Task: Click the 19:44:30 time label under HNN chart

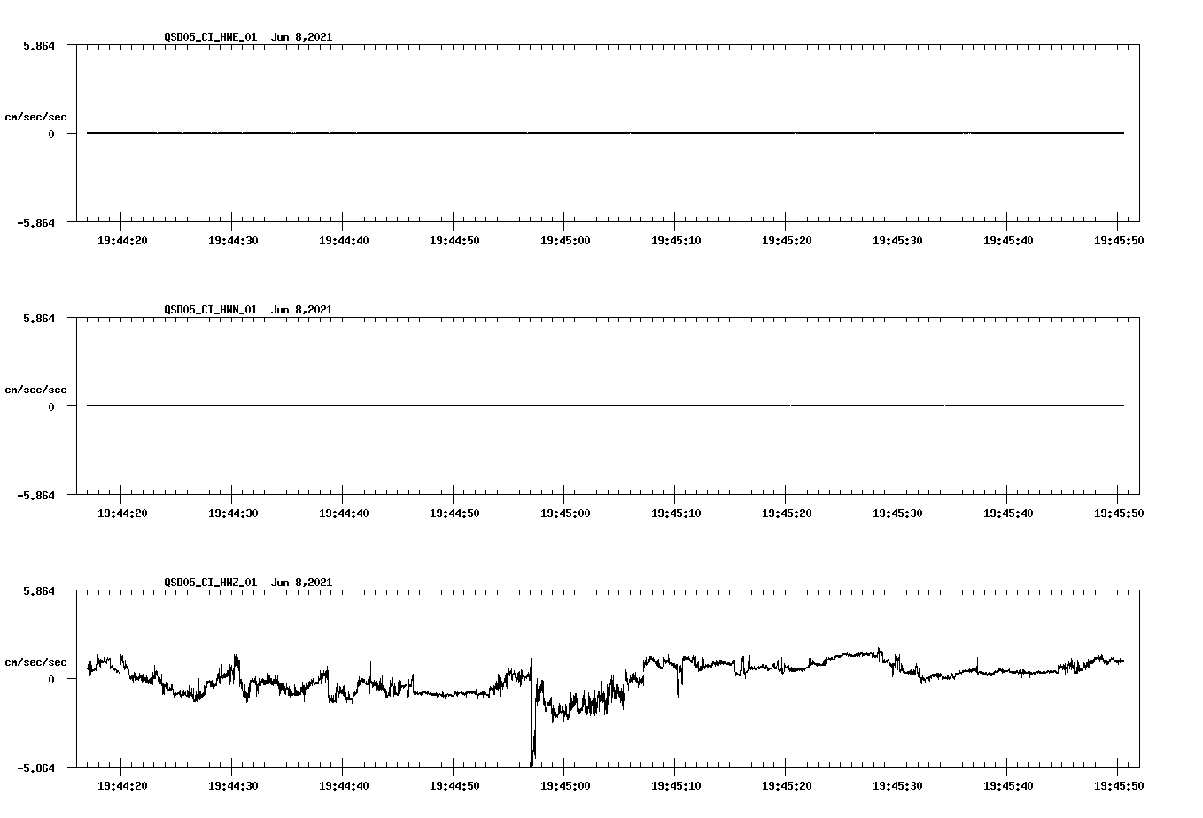Action: click(232, 513)
